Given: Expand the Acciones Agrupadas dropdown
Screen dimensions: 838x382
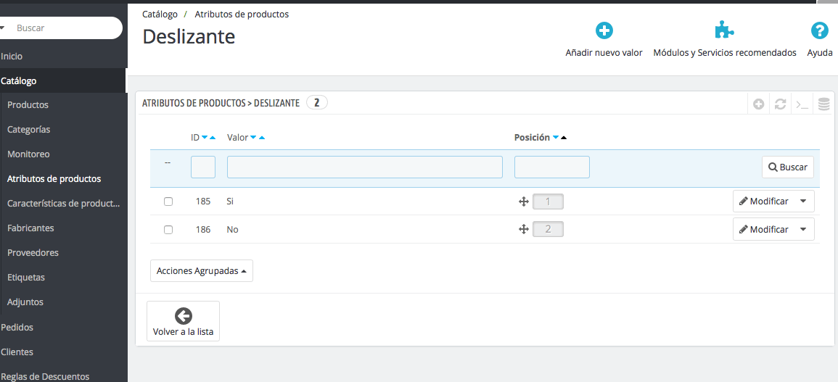Looking at the screenshot, I should (x=201, y=271).
